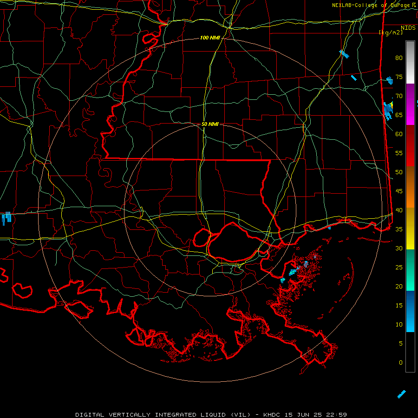This screenshot has width=418, height=418.
Task: Select the black segment of the color bar
Action: click(x=410, y=352)
